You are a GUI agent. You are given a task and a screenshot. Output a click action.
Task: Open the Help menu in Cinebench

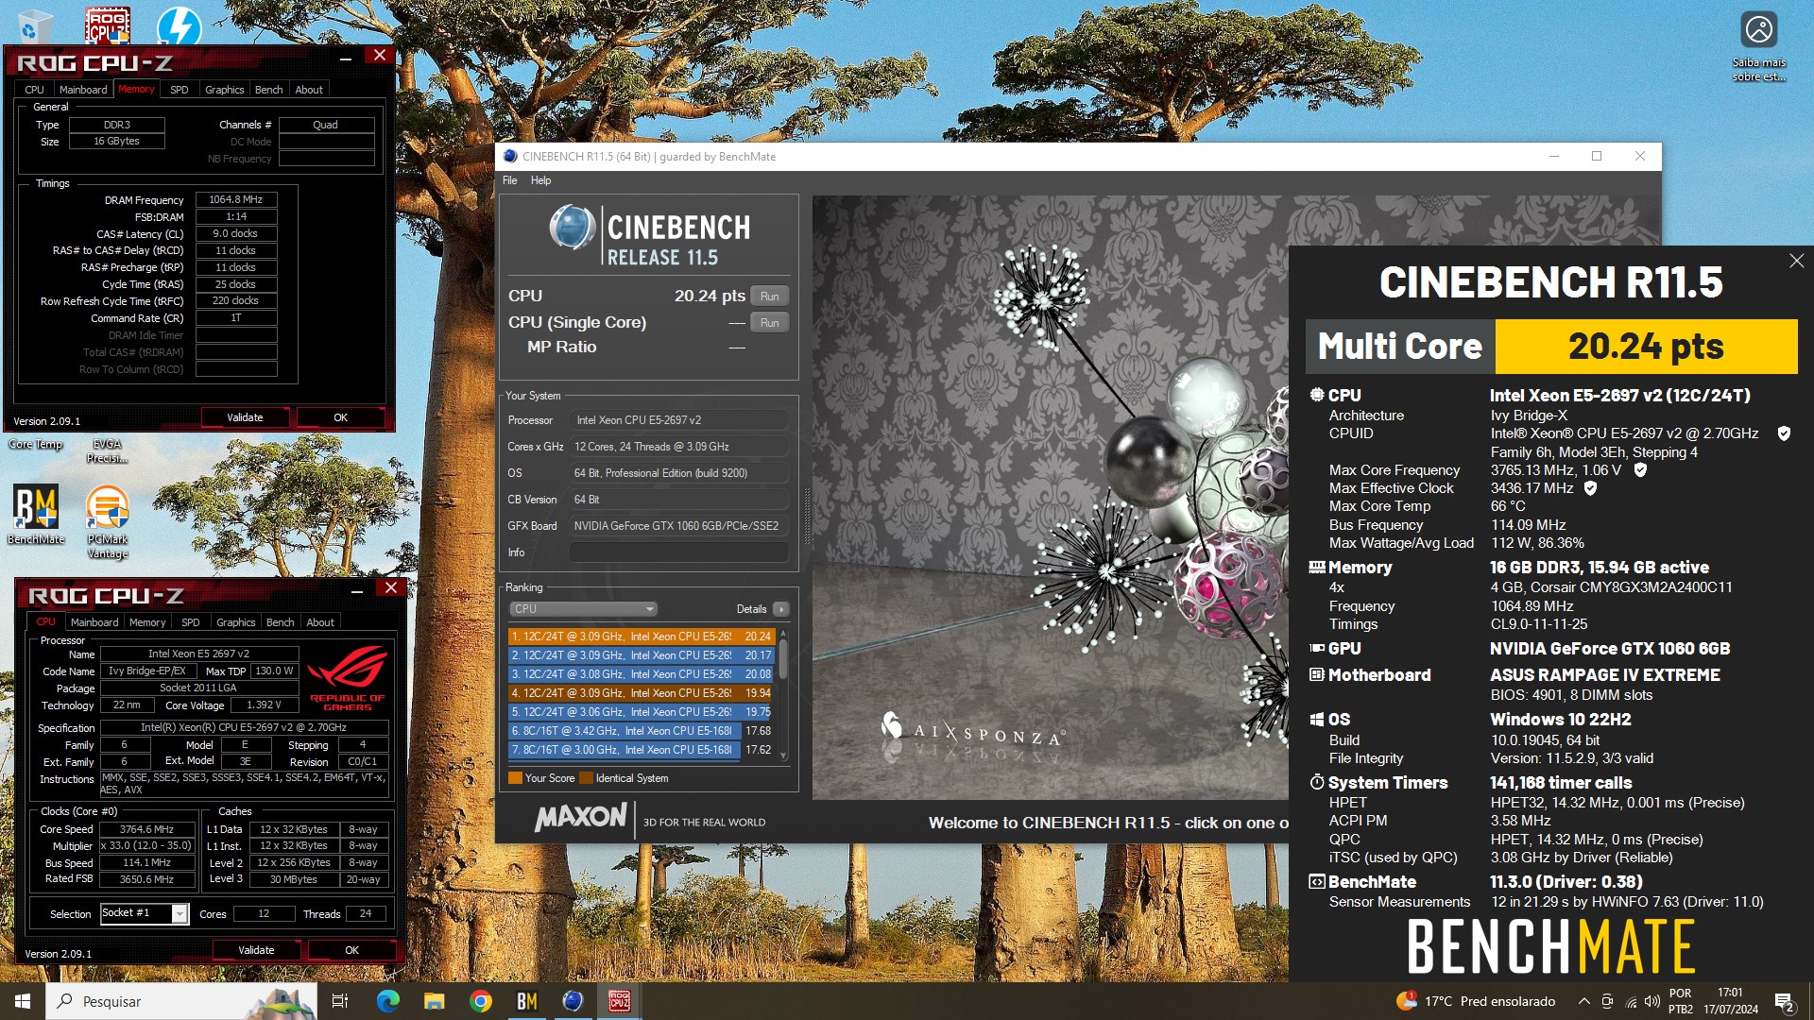(x=540, y=180)
